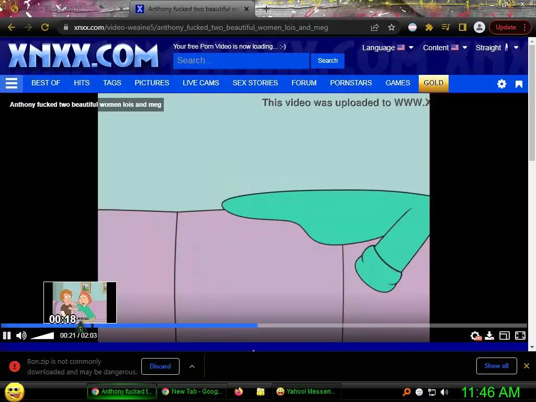Show the browser side panel
The width and height of the screenshot is (536, 402).
point(463,27)
